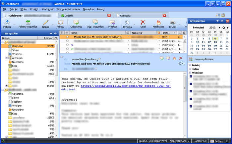The width and height of the screenshot is (232, 144).
Task: Compose a message with Napisz
Action: click(46, 24)
